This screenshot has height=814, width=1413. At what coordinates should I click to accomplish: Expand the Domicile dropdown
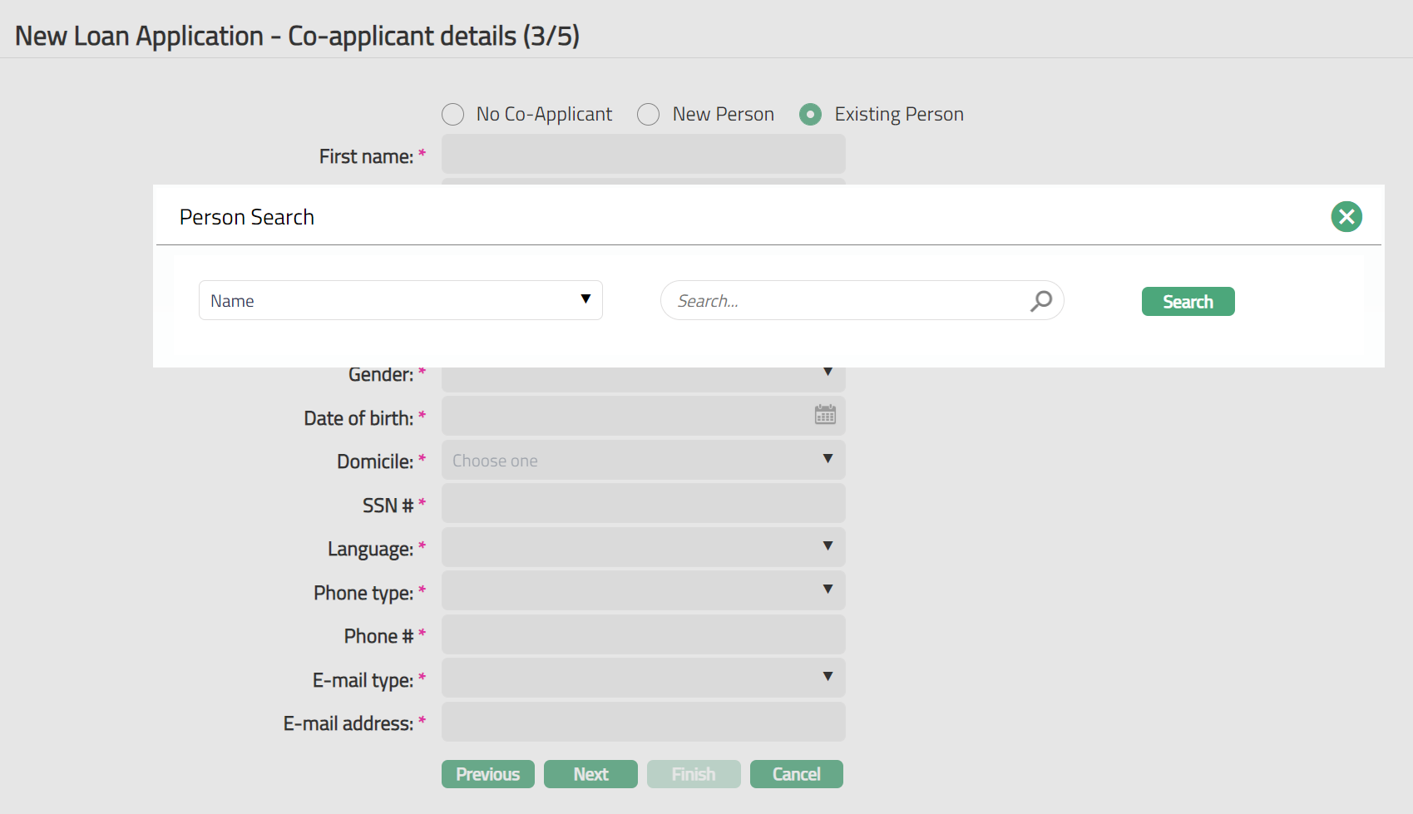[643, 460]
